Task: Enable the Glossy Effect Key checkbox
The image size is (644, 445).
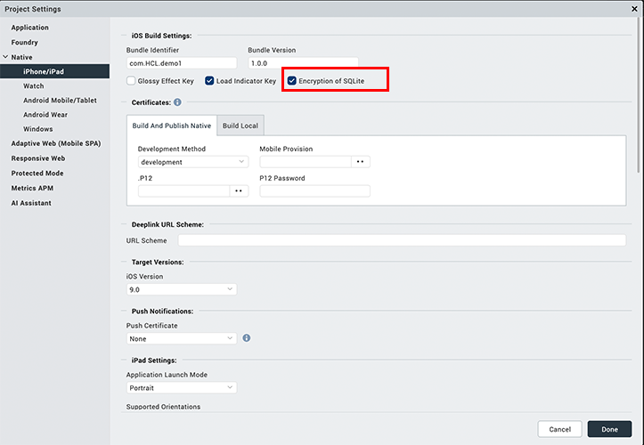Action: click(131, 81)
